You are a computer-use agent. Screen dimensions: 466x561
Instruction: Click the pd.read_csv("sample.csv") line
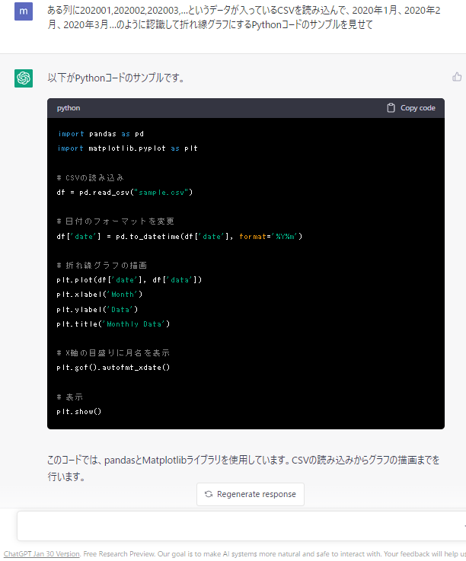[125, 193]
